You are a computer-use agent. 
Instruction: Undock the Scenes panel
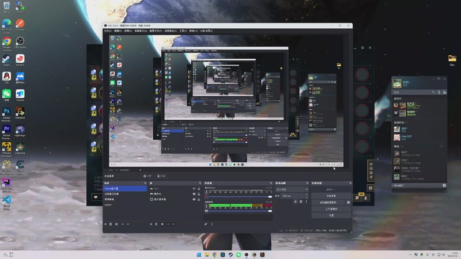coord(145,183)
